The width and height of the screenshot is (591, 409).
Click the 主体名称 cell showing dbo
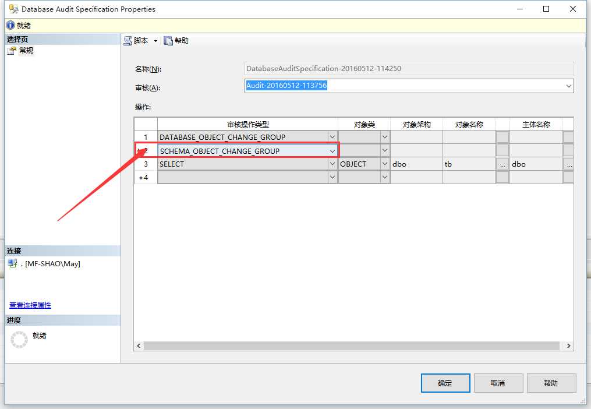536,164
